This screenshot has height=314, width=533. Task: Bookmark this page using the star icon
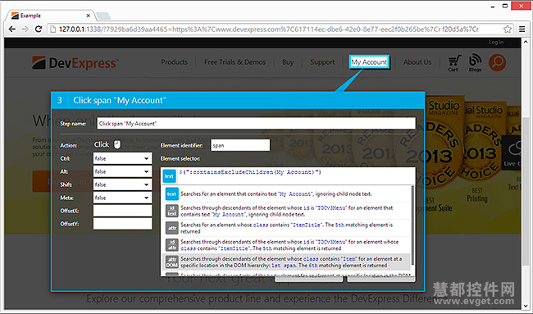(x=507, y=30)
